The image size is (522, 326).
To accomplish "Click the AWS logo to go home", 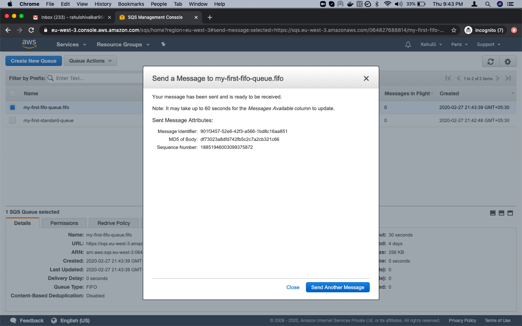I will pyautogui.click(x=29, y=44).
